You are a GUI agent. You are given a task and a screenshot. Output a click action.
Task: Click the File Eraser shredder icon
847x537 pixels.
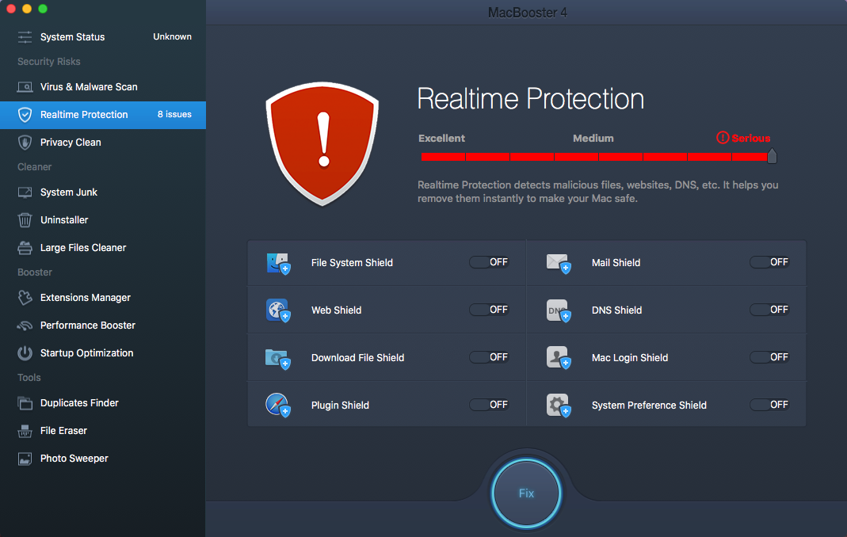click(x=25, y=431)
